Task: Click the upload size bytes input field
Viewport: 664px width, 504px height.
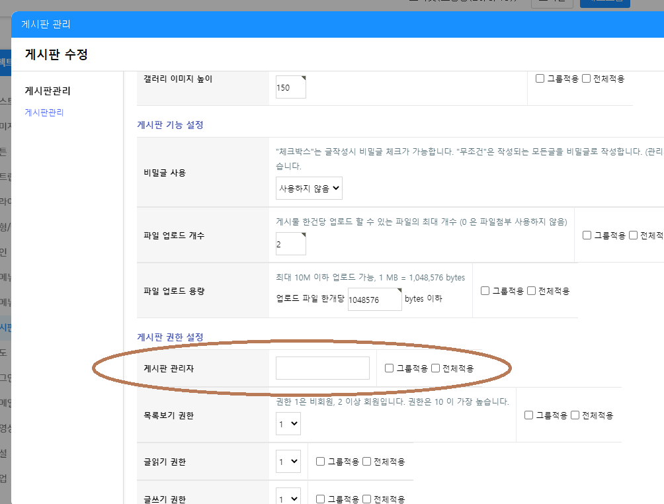Action: click(x=374, y=299)
